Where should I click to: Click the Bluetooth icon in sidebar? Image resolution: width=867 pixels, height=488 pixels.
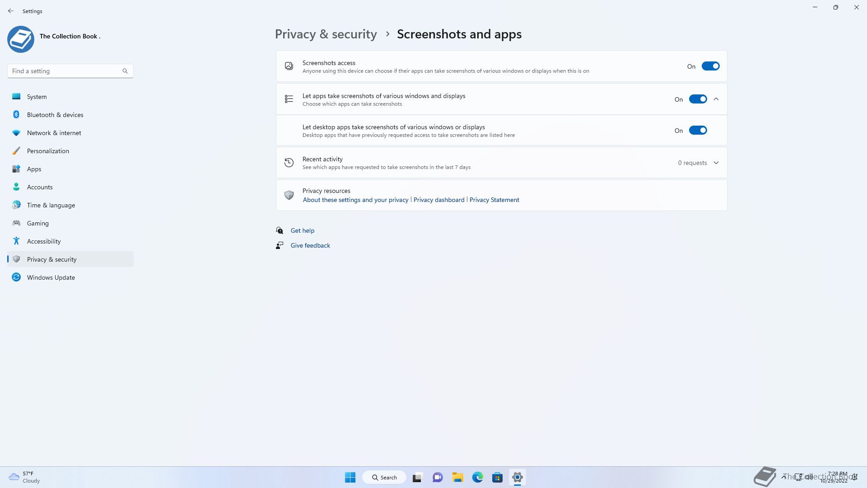tap(16, 114)
